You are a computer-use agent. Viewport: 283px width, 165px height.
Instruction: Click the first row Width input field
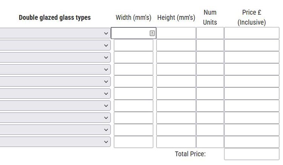tap(130, 33)
